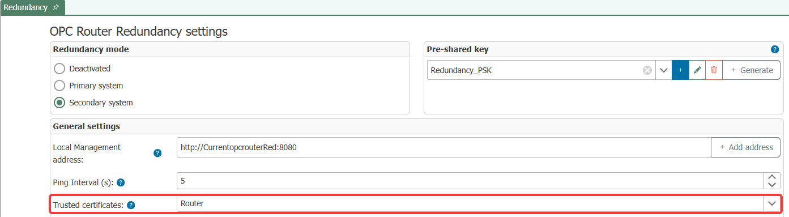The image size is (789, 217).
Task: Delete the pre-shared key with the trash icon
Action: pyautogui.click(x=714, y=70)
